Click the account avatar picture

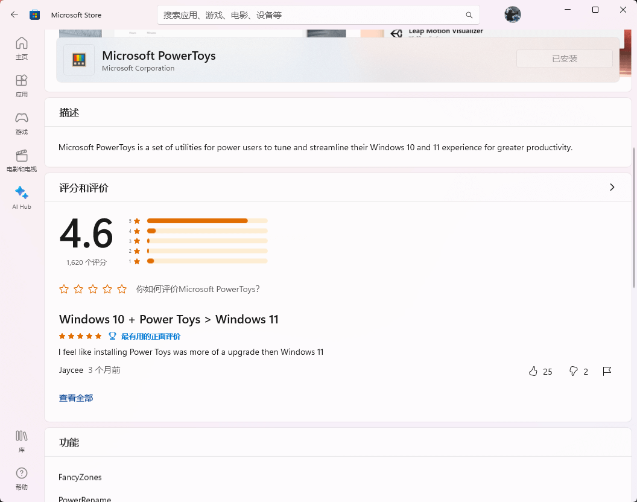512,14
